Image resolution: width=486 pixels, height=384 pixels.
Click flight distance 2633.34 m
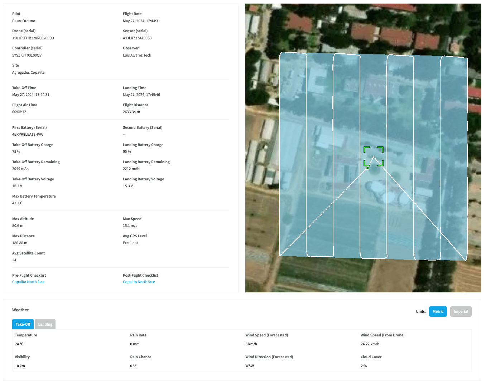click(x=131, y=112)
